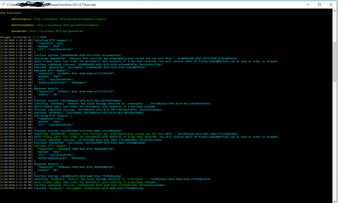Click 'has been shipped' message at 1:22:10 AM

(78, 182)
